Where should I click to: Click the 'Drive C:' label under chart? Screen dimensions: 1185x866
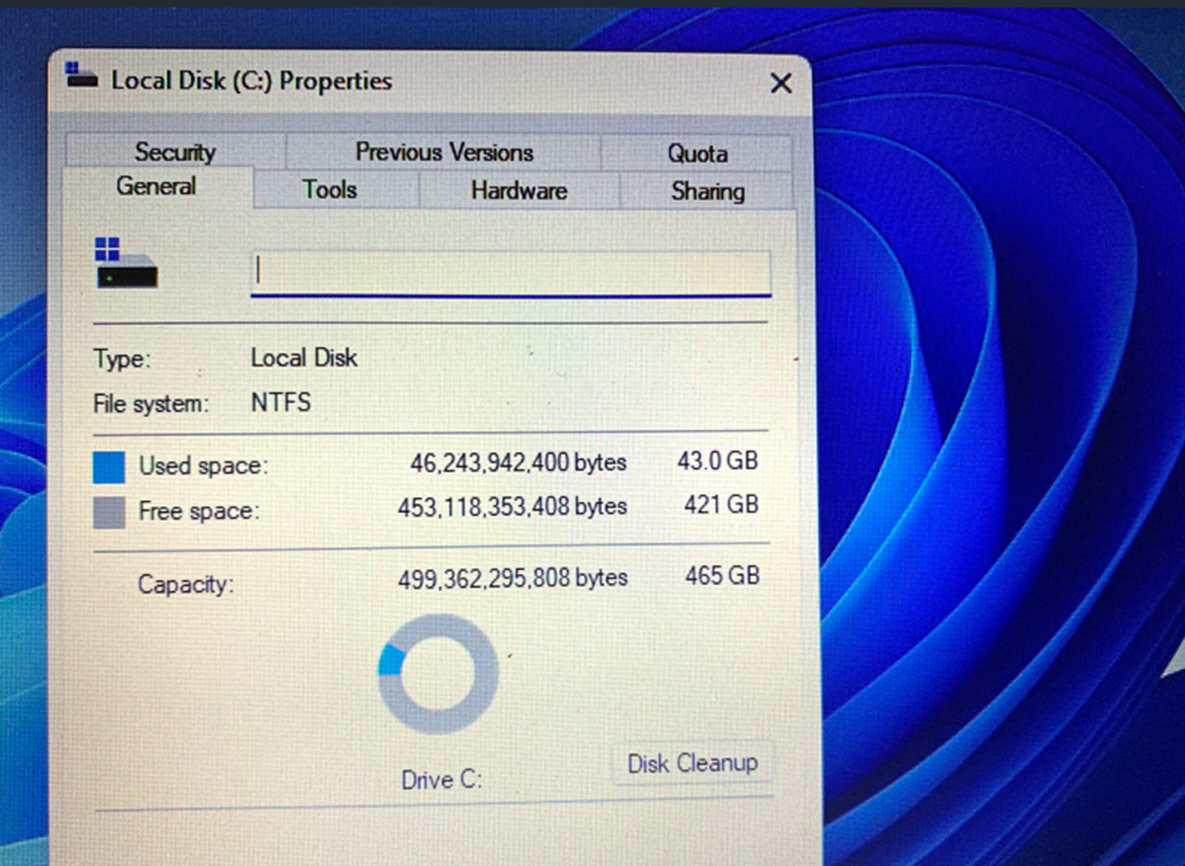[x=441, y=780]
